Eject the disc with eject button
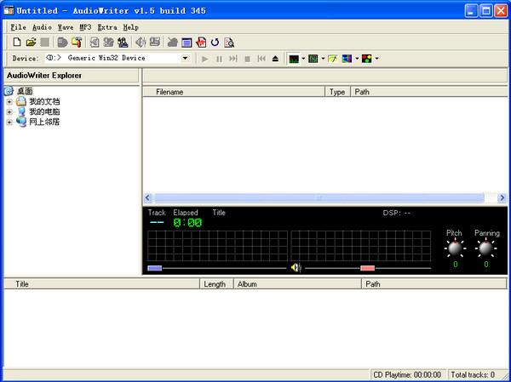This screenshot has width=511, height=382. (x=275, y=59)
